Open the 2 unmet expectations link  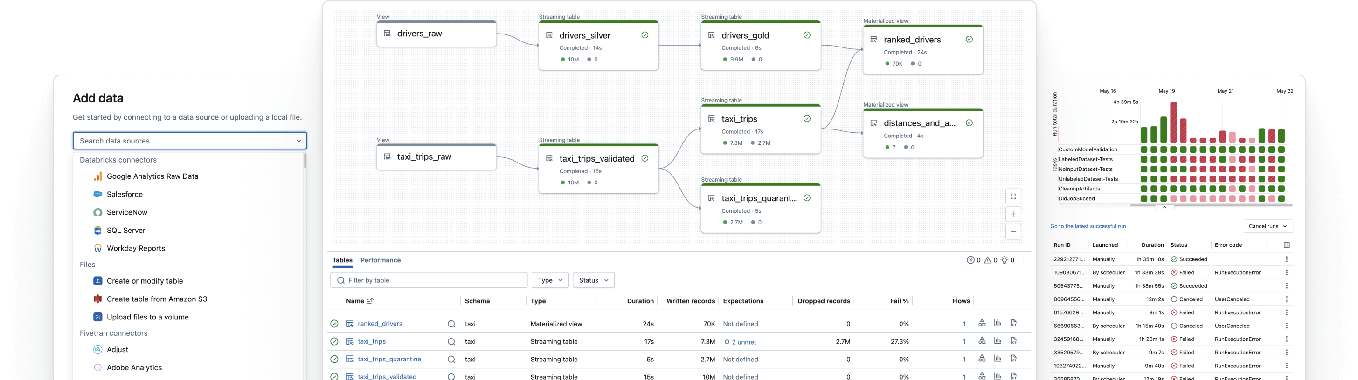click(743, 342)
